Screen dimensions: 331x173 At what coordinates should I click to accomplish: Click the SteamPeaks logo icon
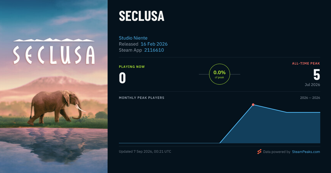pyautogui.click(x=259, y=152)
